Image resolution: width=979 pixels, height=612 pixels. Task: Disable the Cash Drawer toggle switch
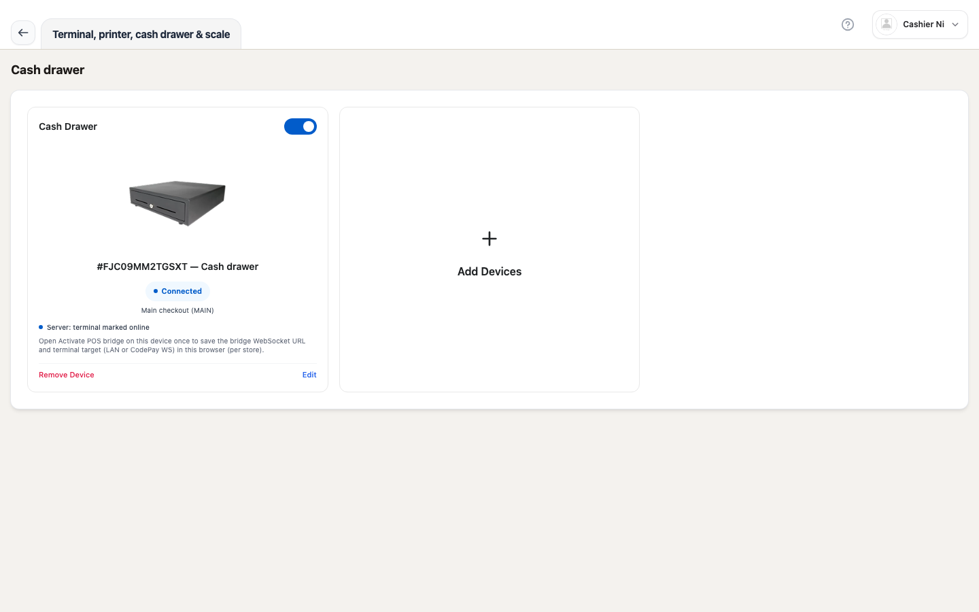300,126
